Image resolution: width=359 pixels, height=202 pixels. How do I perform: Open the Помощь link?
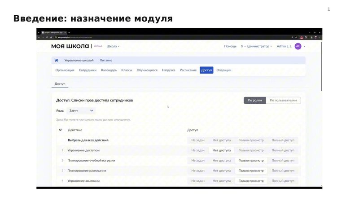(230, 46)
